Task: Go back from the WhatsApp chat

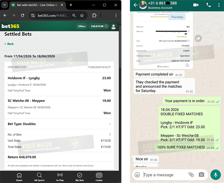Action: 136,5
